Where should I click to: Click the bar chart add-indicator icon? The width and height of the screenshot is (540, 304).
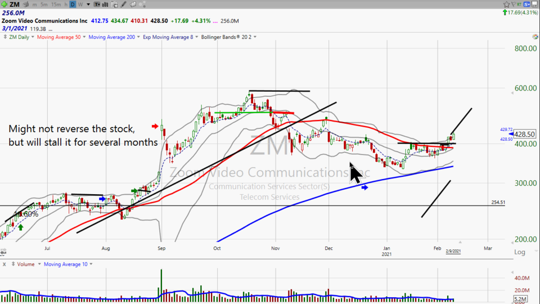pyautogui.click(x=105, y=5)
